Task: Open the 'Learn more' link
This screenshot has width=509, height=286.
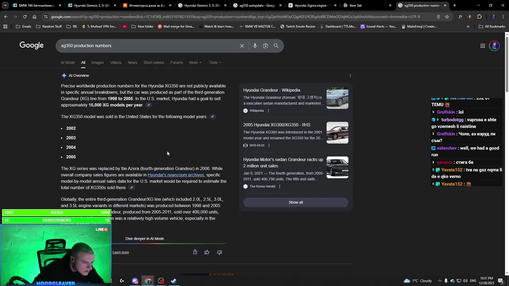Action: [120, 252]
